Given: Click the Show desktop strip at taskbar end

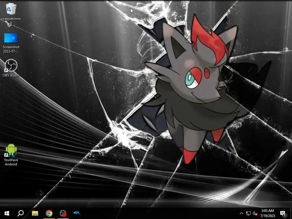Looking at the screenshot, I should pyautogui.click(x=291, y=213).
